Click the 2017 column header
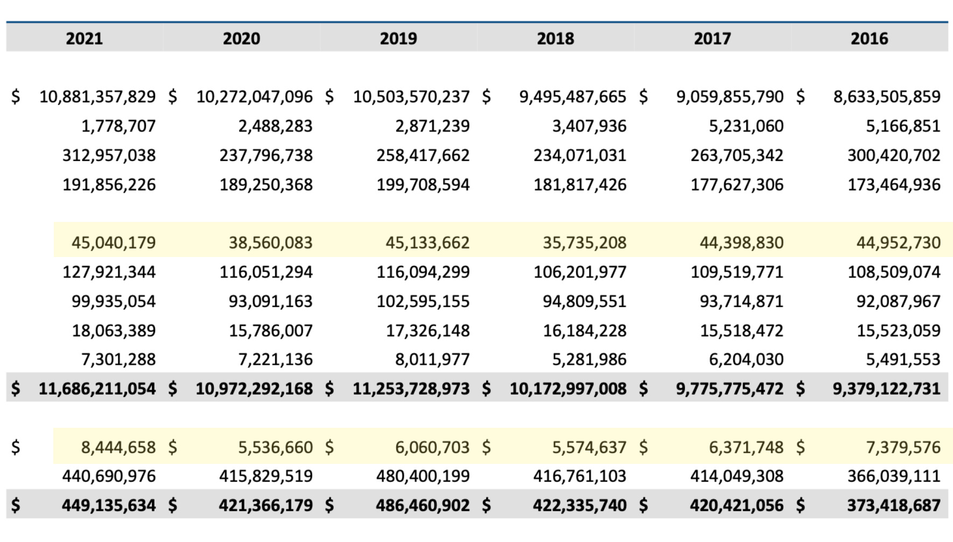This screenshot has height=542, width=953. [x=712, y=38]
